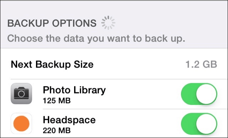Click the word 'OPTIONS' in section header

click(x=74, y=23)
